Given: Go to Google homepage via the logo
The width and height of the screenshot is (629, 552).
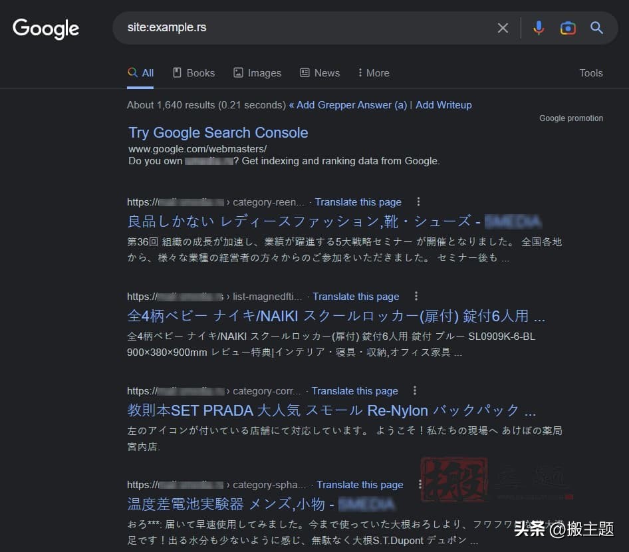Looking at the screenshot, I should (45, 29).
